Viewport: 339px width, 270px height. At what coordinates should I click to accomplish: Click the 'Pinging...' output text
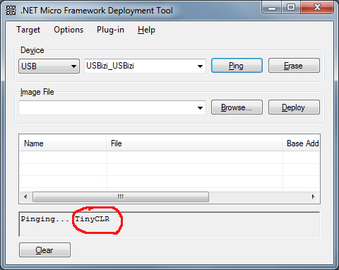[x=44, y=219]
